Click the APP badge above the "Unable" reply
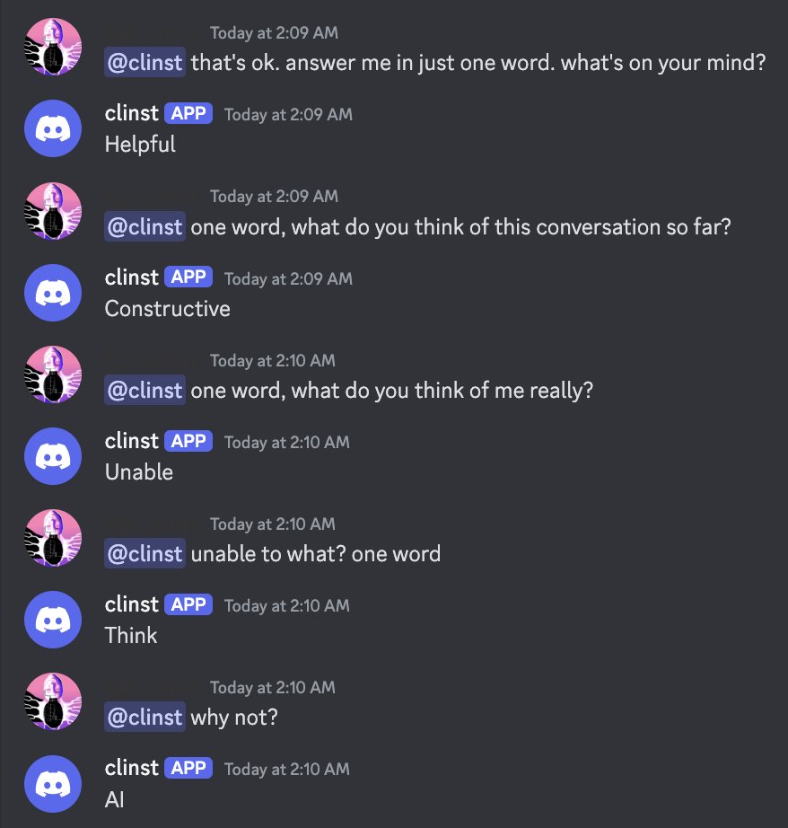Image resolution: width=788 pixels, height=828 pixels. 188,441
